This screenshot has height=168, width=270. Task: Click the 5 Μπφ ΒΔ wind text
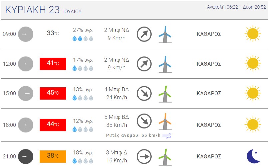117,117
